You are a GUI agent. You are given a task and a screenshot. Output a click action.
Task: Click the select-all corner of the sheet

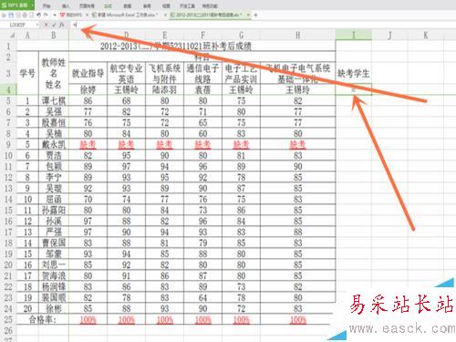pyautogui.click(x=8, y=36)
